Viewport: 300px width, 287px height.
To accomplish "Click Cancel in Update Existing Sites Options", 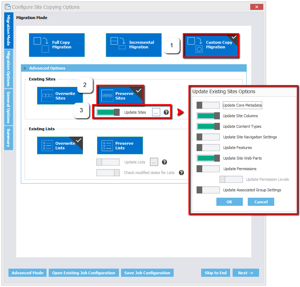I will (x=261, y=202).
